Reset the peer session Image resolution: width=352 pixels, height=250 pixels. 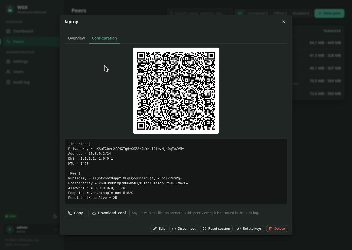click(x=216, y=229)
